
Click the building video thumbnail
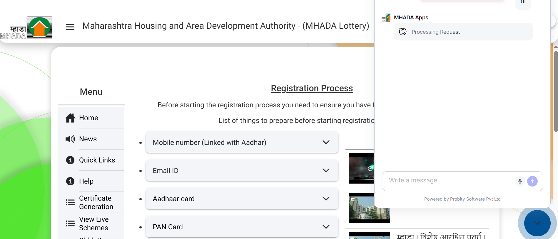point(369,208)
